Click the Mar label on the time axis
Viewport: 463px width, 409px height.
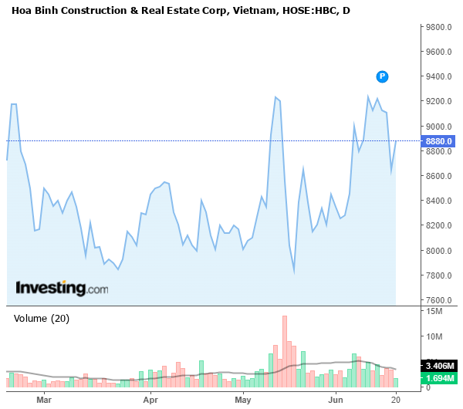(x=44, y=401)
